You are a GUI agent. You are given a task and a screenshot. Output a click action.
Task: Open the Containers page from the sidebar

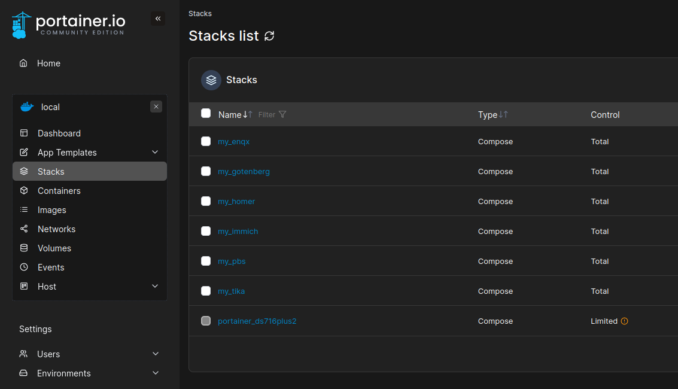[x=59, y=191]
